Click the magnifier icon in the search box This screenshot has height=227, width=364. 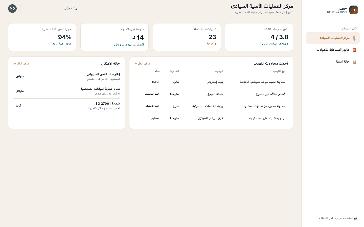click(x=76, y=9)
